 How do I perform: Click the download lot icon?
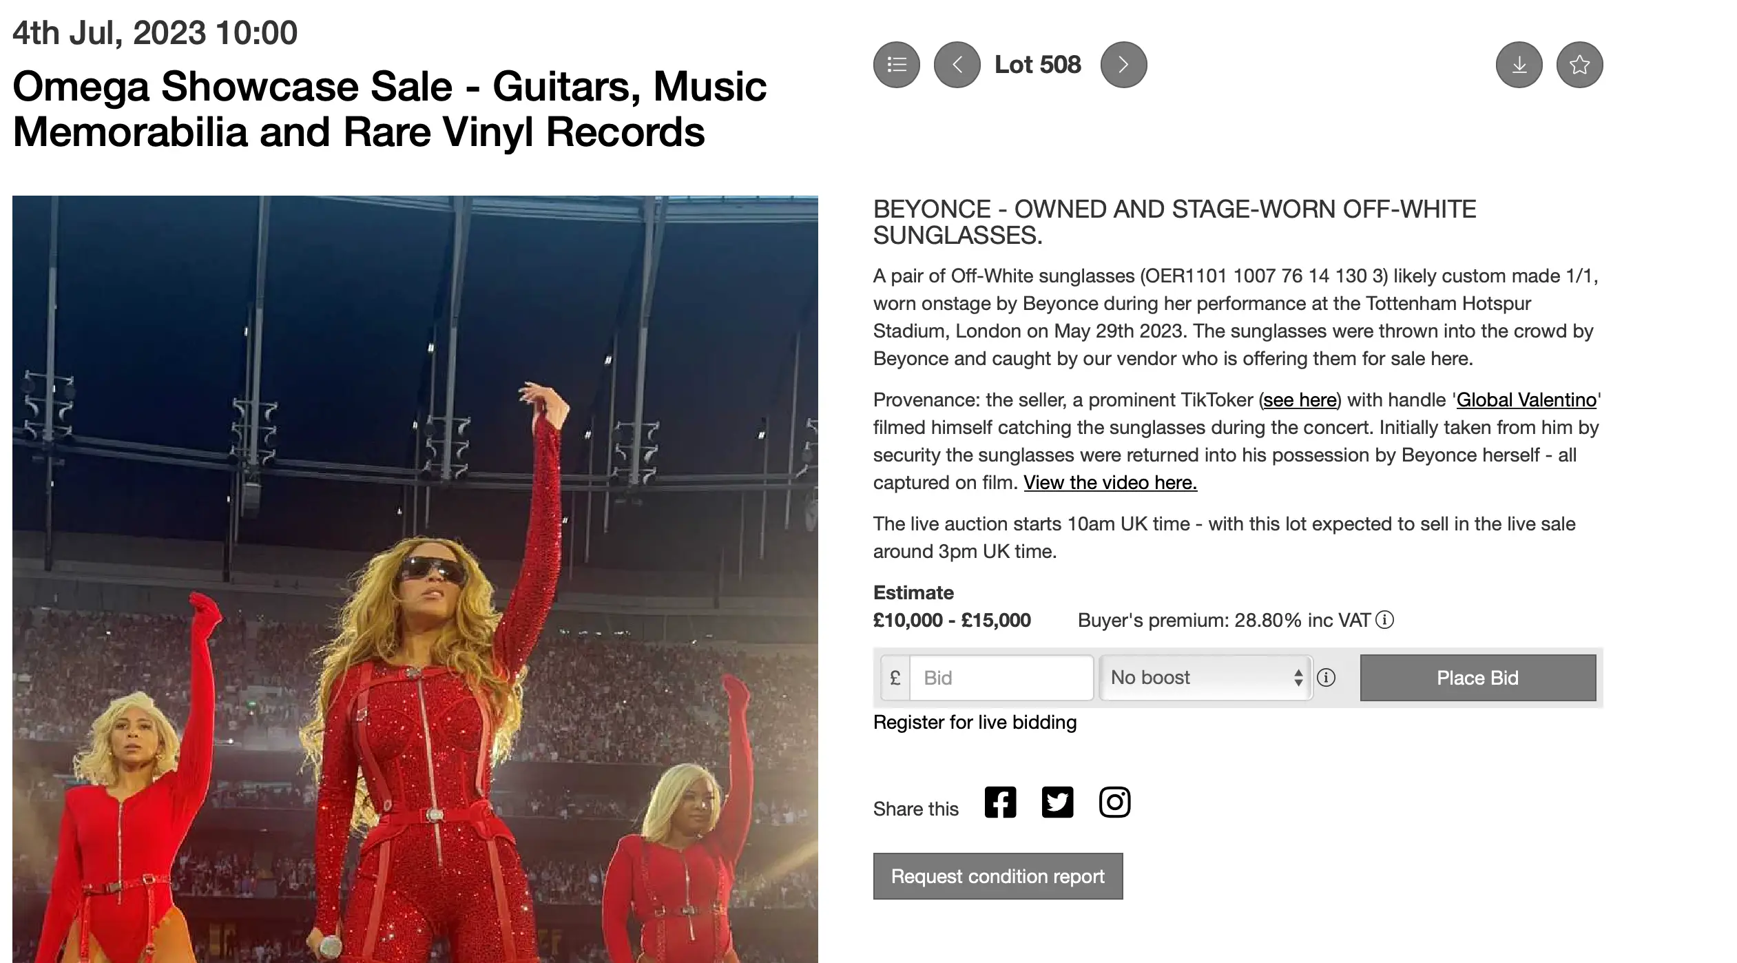pyautogui.click(x=1520, y=64)
